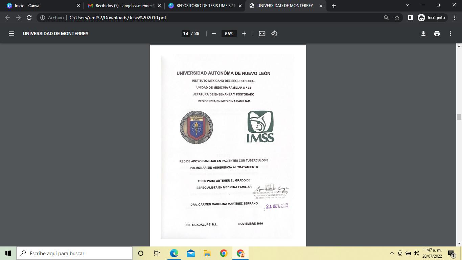Switch to the REPOSITORIO DE TESIS UMF 32 tab
The height and width of the screenshot is (260, 462).
pos(205,6)
